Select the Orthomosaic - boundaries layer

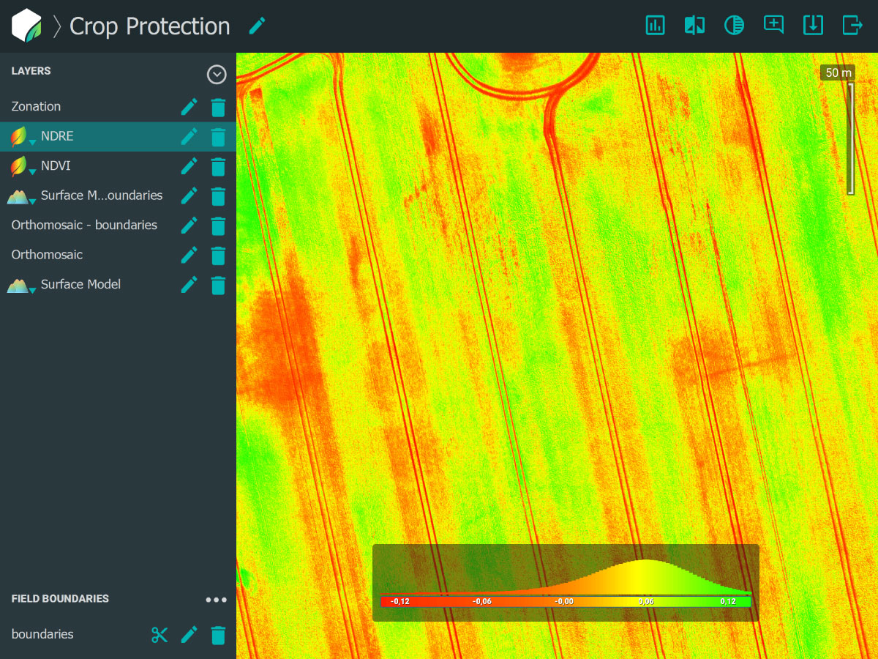[x=84, y=226]
